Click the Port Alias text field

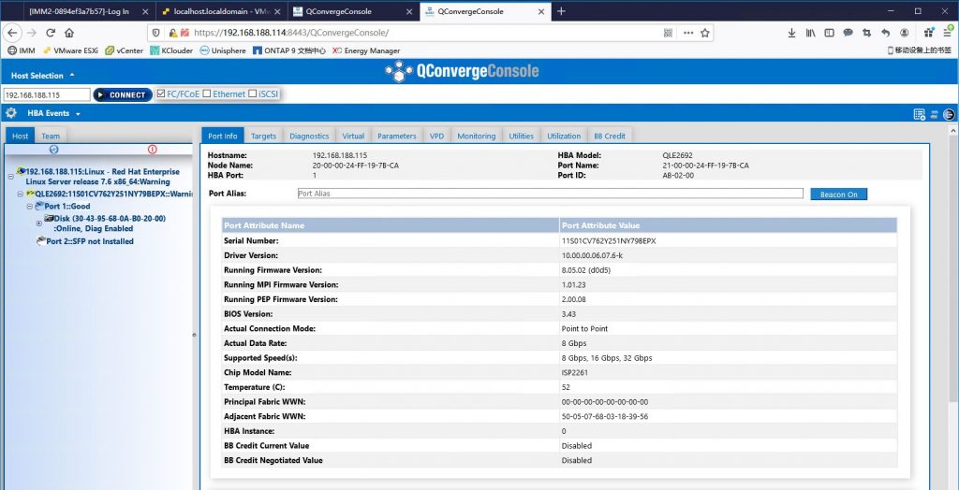pyautogui.click(x=550, y=193)
